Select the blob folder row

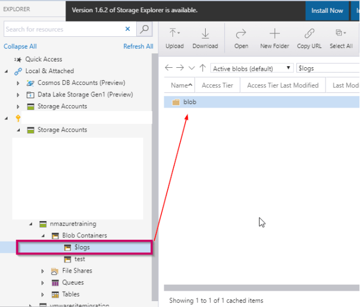click(x=261, y=102)
